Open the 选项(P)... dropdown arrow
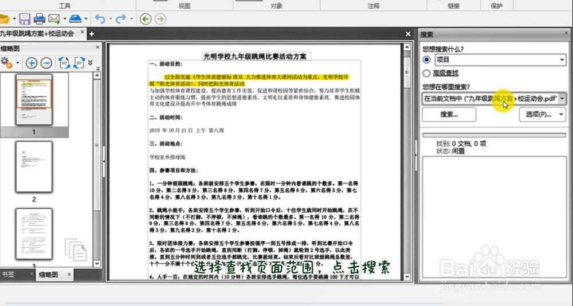The width and height of the screenshot is (573, 306). pyautogui.click(x=561, y=114)
